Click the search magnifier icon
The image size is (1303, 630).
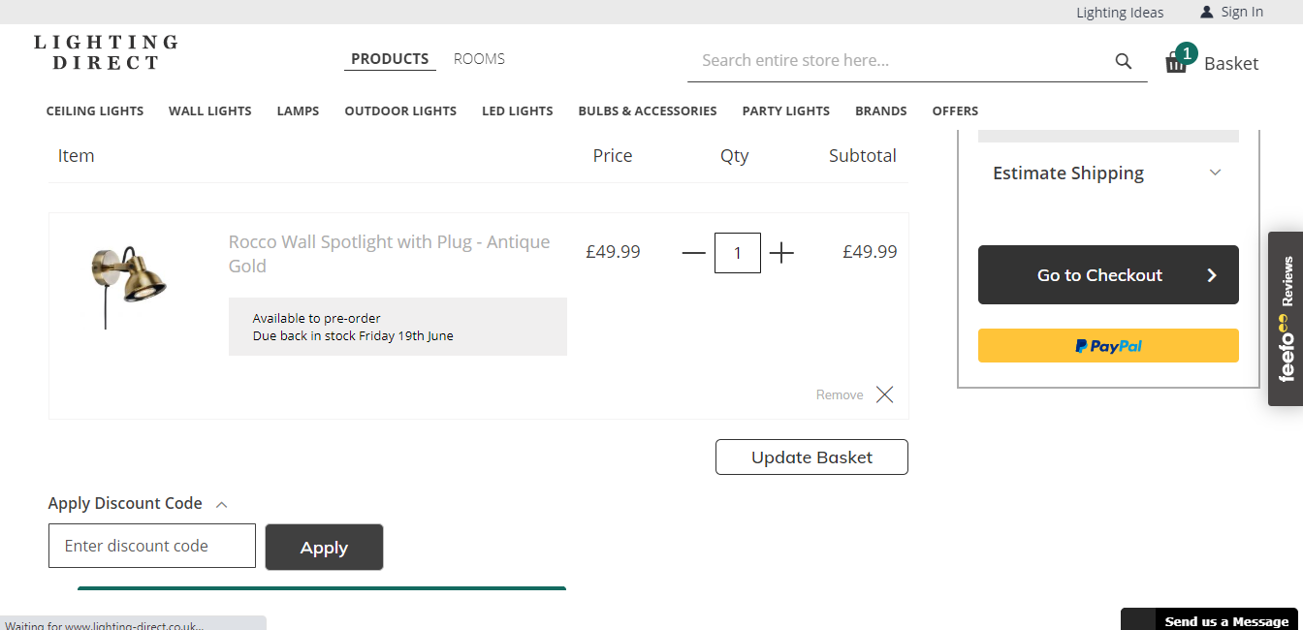pos(1123,60)
